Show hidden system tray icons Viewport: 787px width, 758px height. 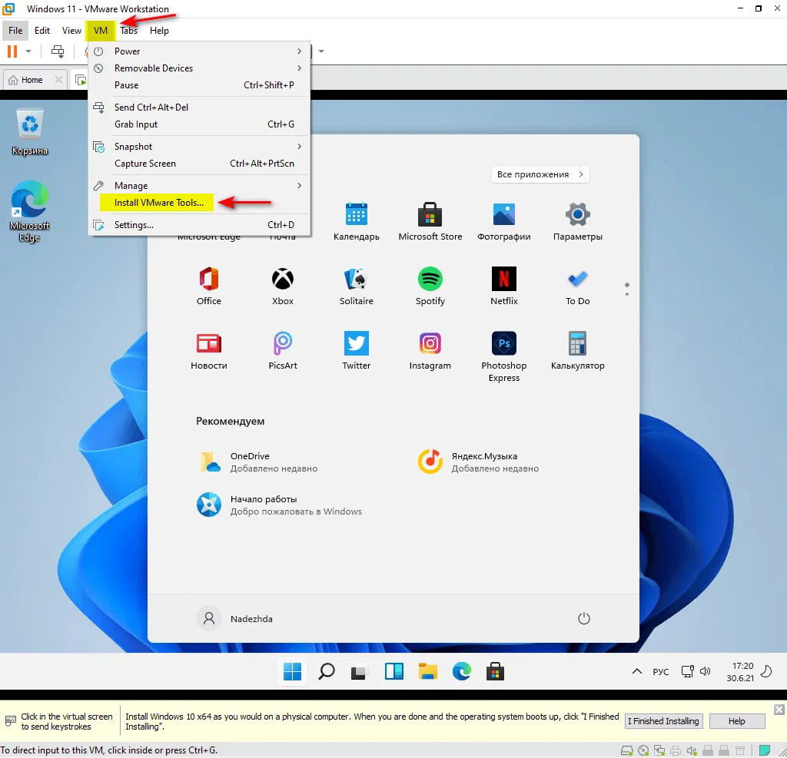(x=637, y=671)
